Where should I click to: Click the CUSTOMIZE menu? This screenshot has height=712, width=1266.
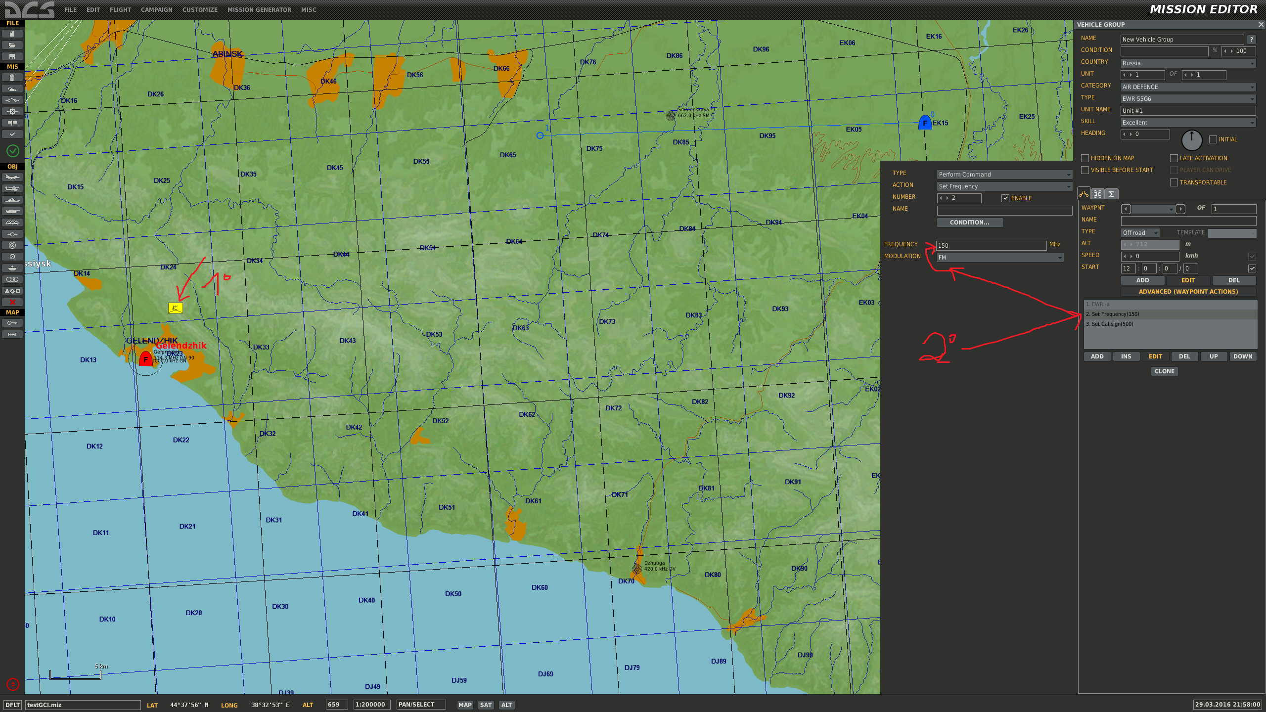click(x=200, y=9)
